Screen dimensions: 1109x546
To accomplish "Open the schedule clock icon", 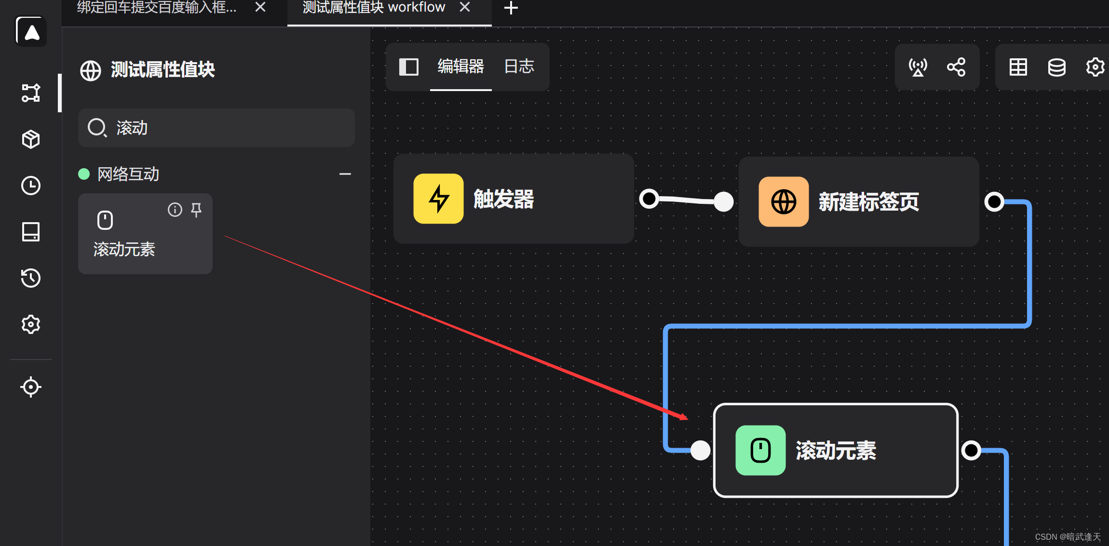I will click(x=31, y=186).
